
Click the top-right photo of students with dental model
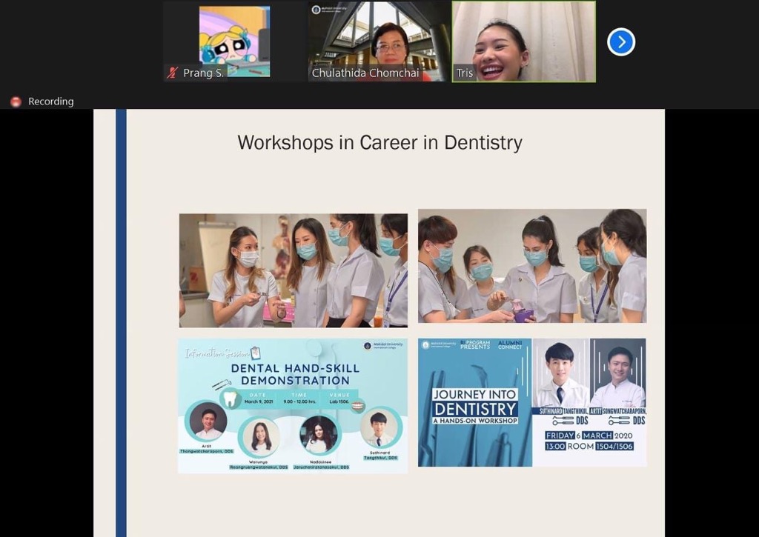point(531,266)
